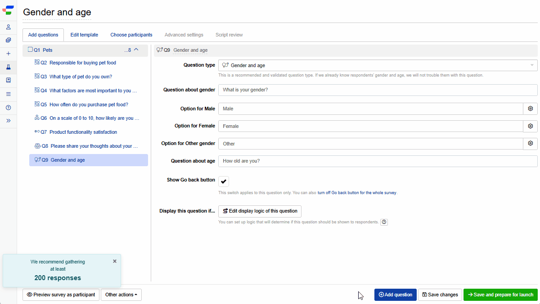Collapse the Q1 Pets question group
Viewport: 540px width, 304px height.
(x=136, y=50)
